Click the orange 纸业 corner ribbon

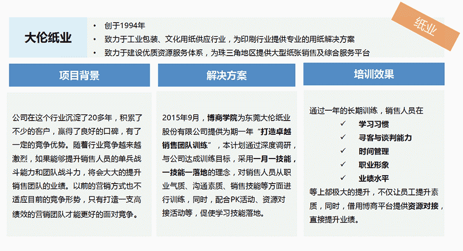[x=425, y=26]
